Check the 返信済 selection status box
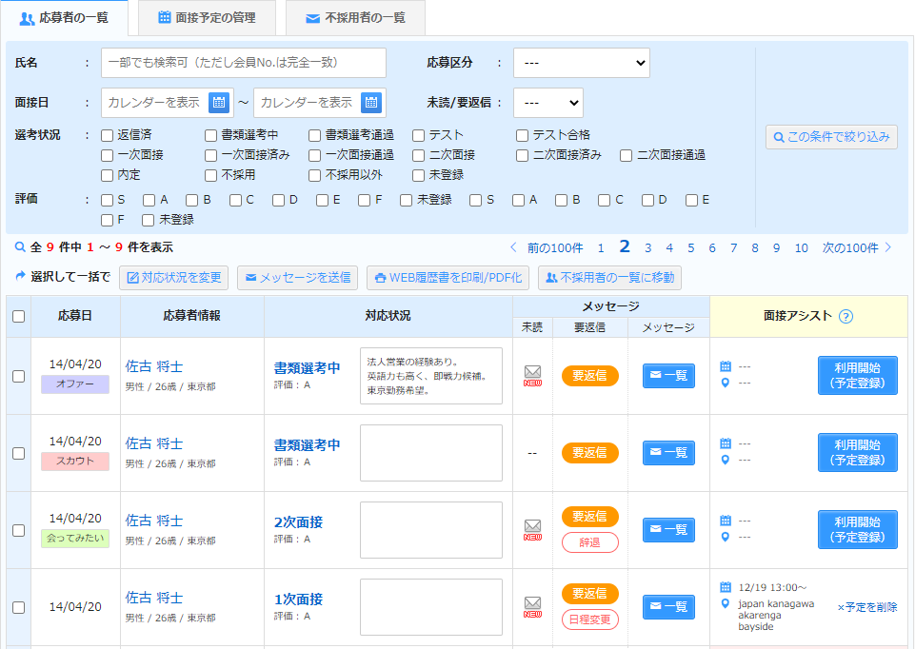This screenshot has height=649, width=915. pos(107,135)
